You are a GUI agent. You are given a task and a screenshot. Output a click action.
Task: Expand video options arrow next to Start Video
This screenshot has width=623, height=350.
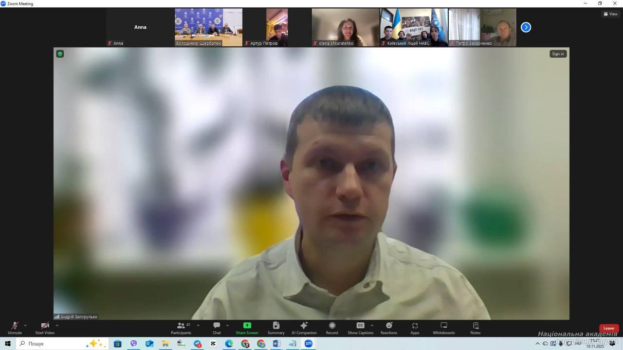pyautogui.click(x=57, y=325)
